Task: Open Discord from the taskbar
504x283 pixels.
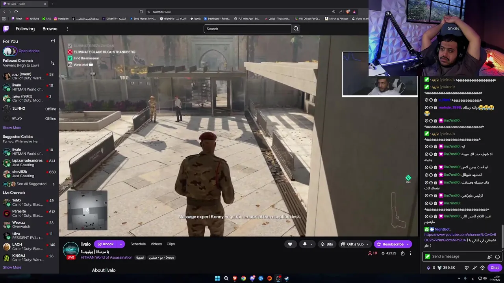Action: [252, 278]
